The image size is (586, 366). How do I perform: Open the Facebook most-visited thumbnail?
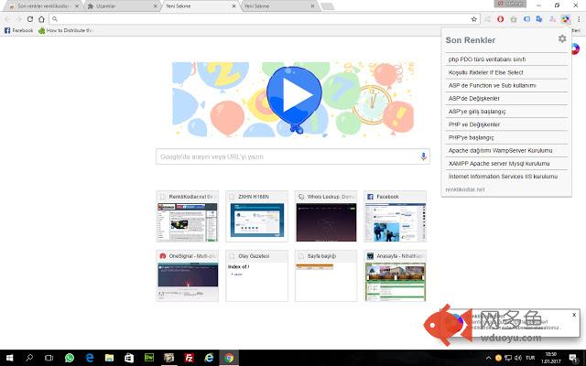396,217
